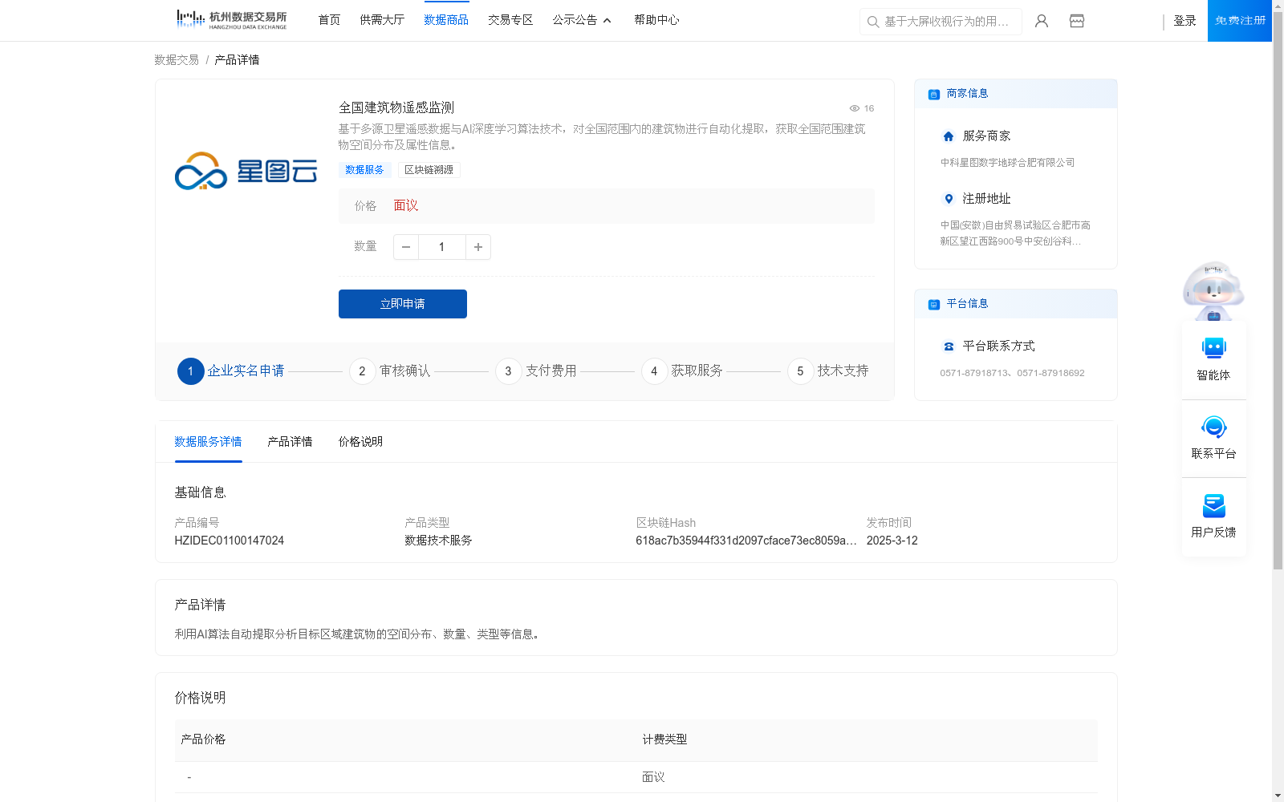Click release date 2025-3-12
Viewport: 1284px width, 802px height.
pos(892,541)
